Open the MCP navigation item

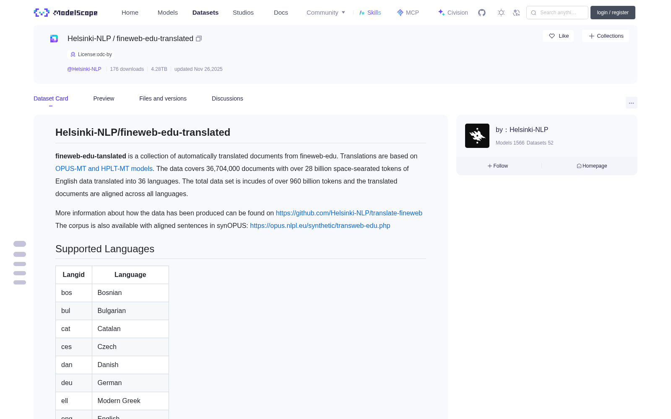click(408, 13)
